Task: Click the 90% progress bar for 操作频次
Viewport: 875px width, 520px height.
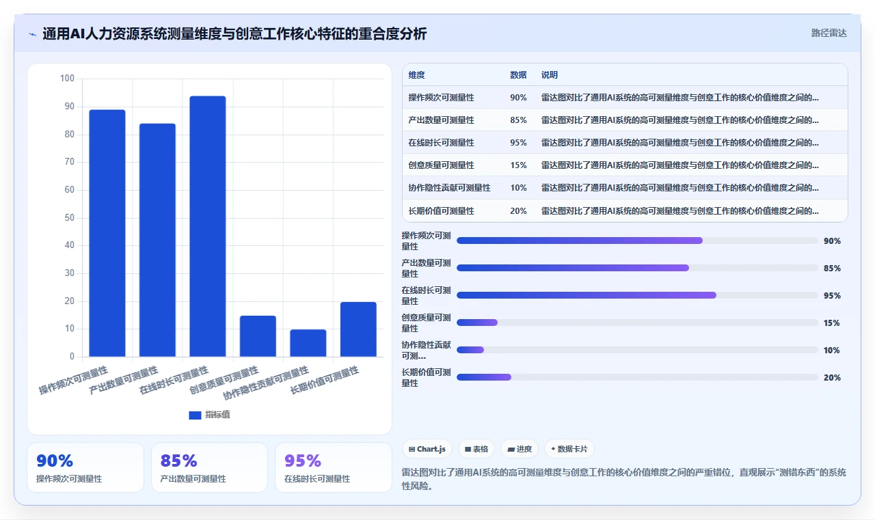Action: pyautogui.click(x=637, y=241)
